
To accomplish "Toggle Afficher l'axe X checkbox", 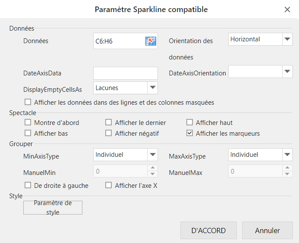I will coord(109,185).
